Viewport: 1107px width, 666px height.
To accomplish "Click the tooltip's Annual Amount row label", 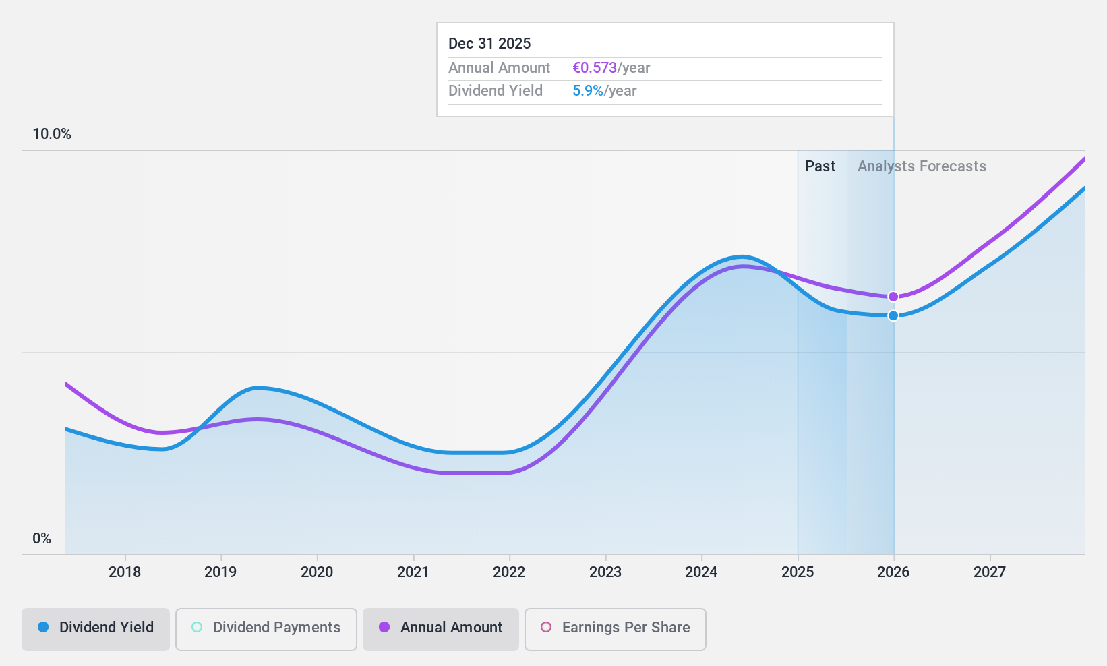I will click(x=500, y=68).
